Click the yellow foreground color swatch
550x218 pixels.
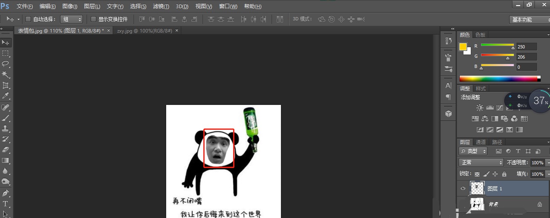(463, 47)
